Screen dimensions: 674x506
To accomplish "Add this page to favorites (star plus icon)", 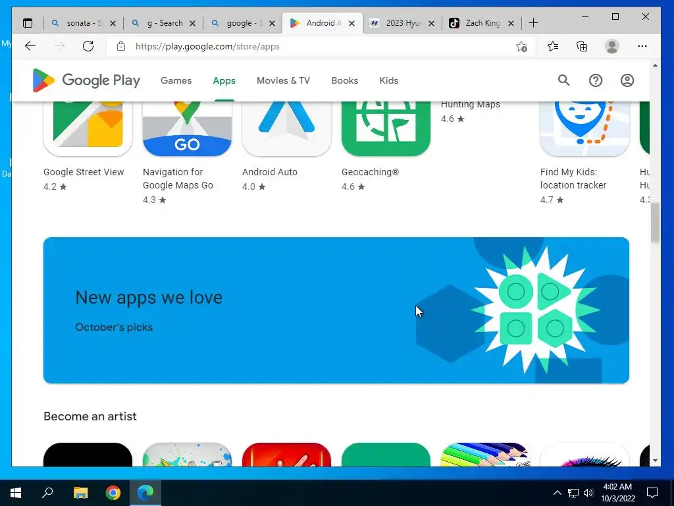I will coord(521,46).
